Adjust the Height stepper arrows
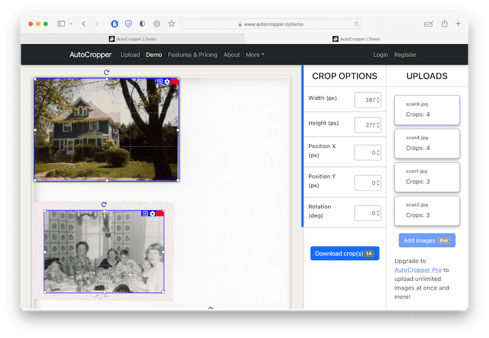The width and height of the screenshot is (489, 338). pyautogui.click(x=378, y=125)
